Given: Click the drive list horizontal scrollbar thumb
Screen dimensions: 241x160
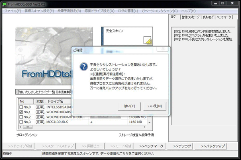Looking at the screenshot, I should point(28,127).
